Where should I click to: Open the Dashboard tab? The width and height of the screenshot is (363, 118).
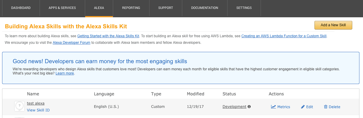[21, 8]
